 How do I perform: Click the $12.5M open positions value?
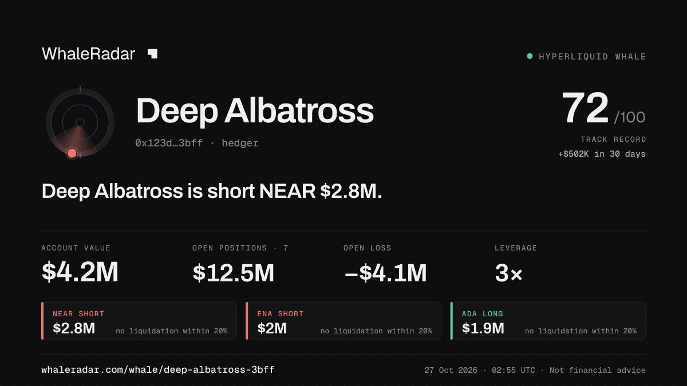tap(234, 273)
